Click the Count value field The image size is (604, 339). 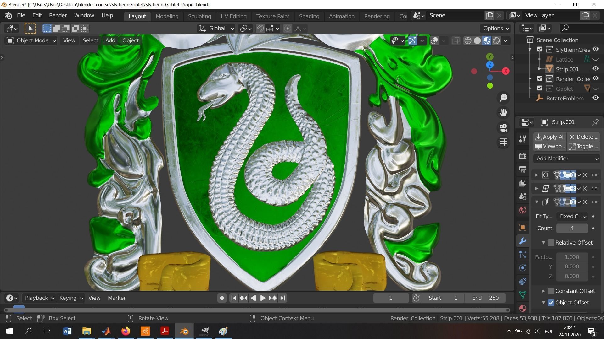pos(572,228)
